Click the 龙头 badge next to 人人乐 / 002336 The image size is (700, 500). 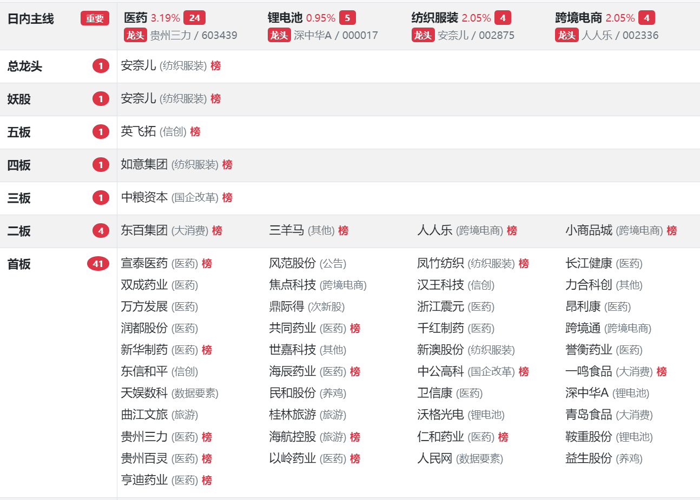pyautogui.click(x=567, y=35)
